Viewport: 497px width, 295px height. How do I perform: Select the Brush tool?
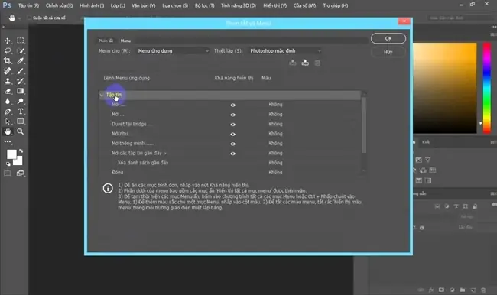click(21, 71)
